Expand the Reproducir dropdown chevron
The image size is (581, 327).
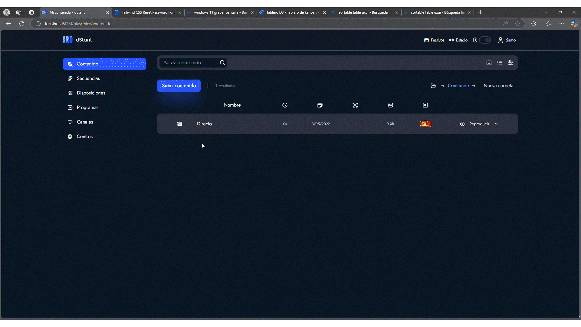[x=496, y=124]
